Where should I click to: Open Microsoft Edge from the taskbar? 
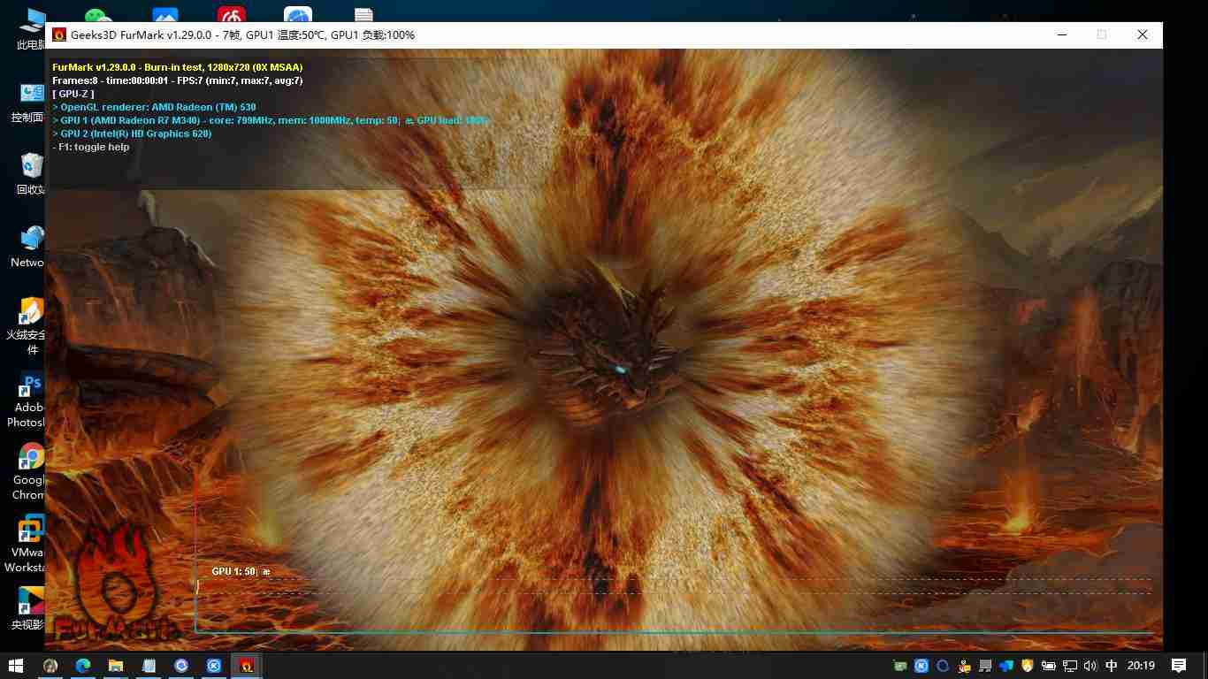83,666
